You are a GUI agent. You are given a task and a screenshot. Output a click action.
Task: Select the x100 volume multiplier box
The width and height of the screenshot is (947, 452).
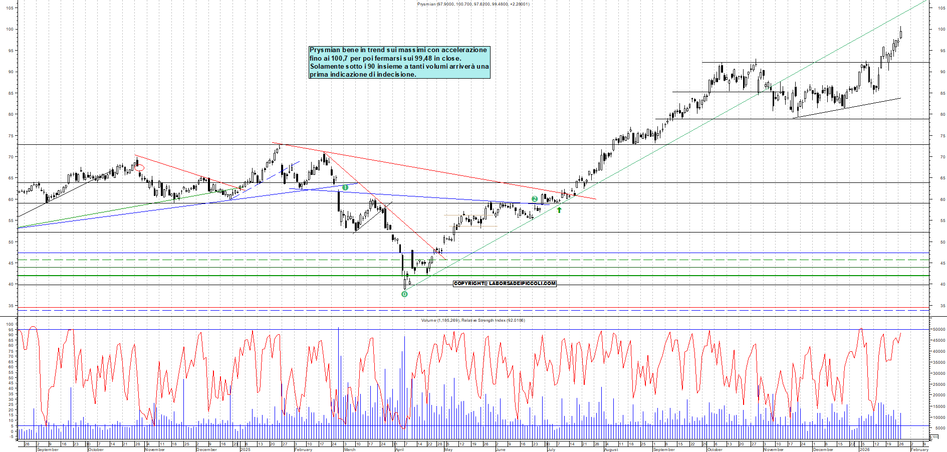(x=934, y=437)
